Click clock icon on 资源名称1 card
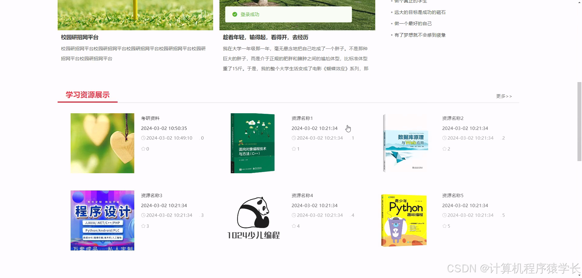 pos(293,138)
